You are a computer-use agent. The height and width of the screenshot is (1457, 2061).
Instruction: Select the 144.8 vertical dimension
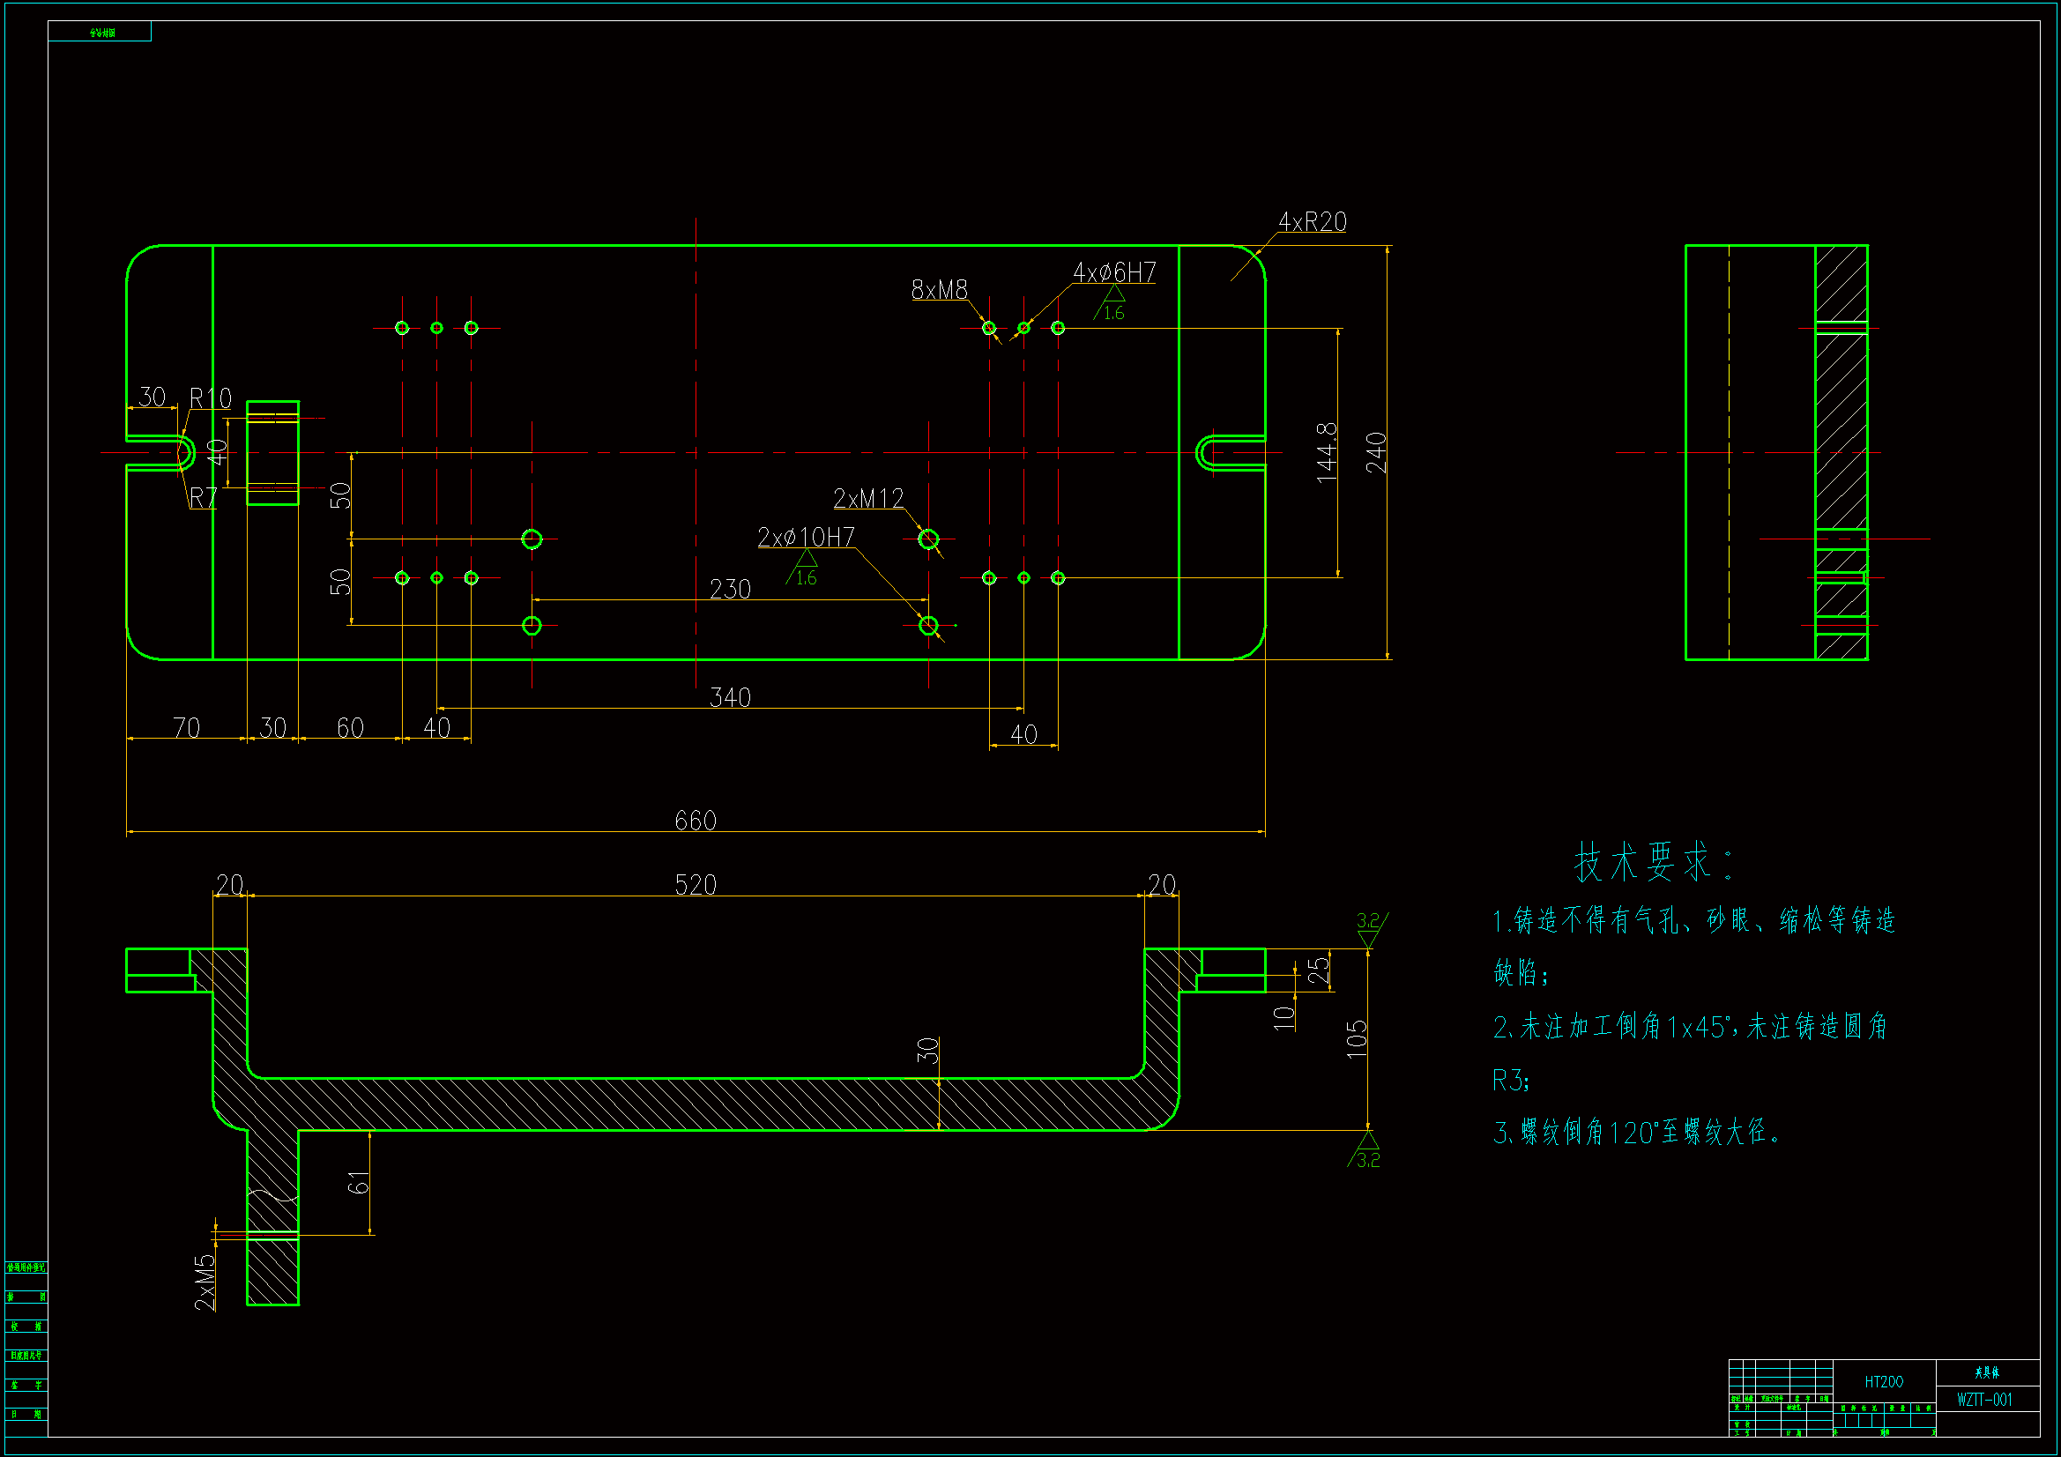[x=1326, y=453]
